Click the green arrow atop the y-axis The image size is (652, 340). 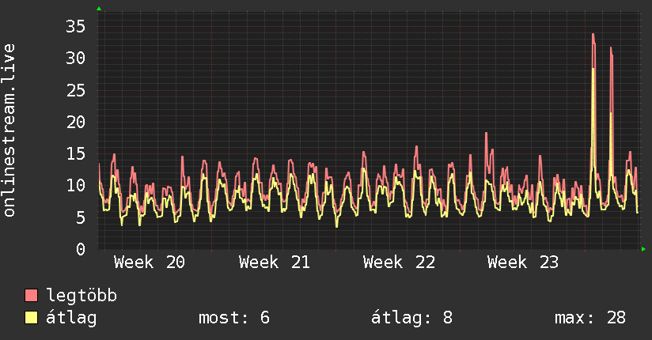pyautogui.click(x=99, y=9)
